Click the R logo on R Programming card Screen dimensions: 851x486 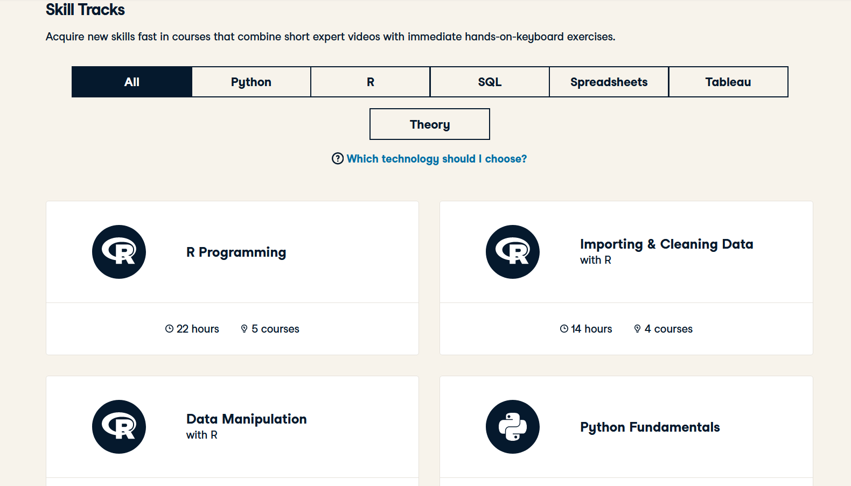119,252
